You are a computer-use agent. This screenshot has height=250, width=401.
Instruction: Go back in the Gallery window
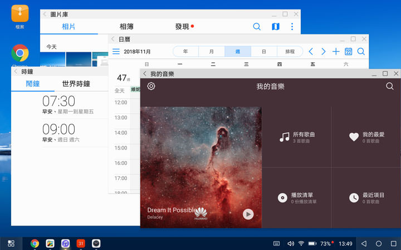point(45,14)
